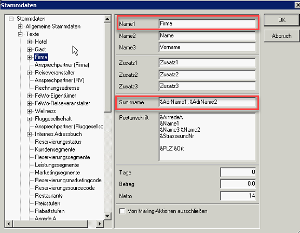Viewport: 300px width, 233px height.
Task: Select the Tage value field
Action: click(x=238, y=172)
